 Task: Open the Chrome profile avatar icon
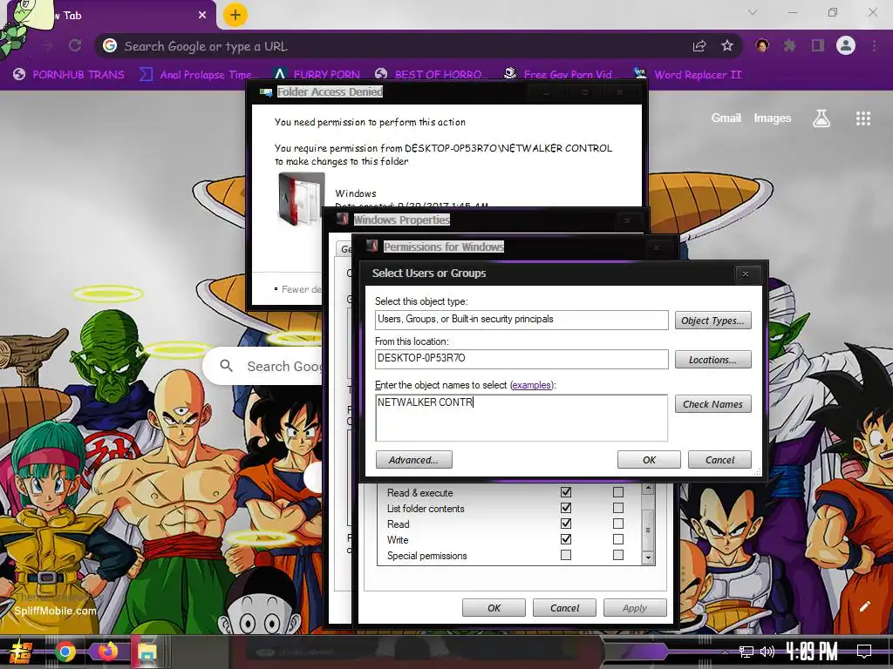[x=846, y=45]
